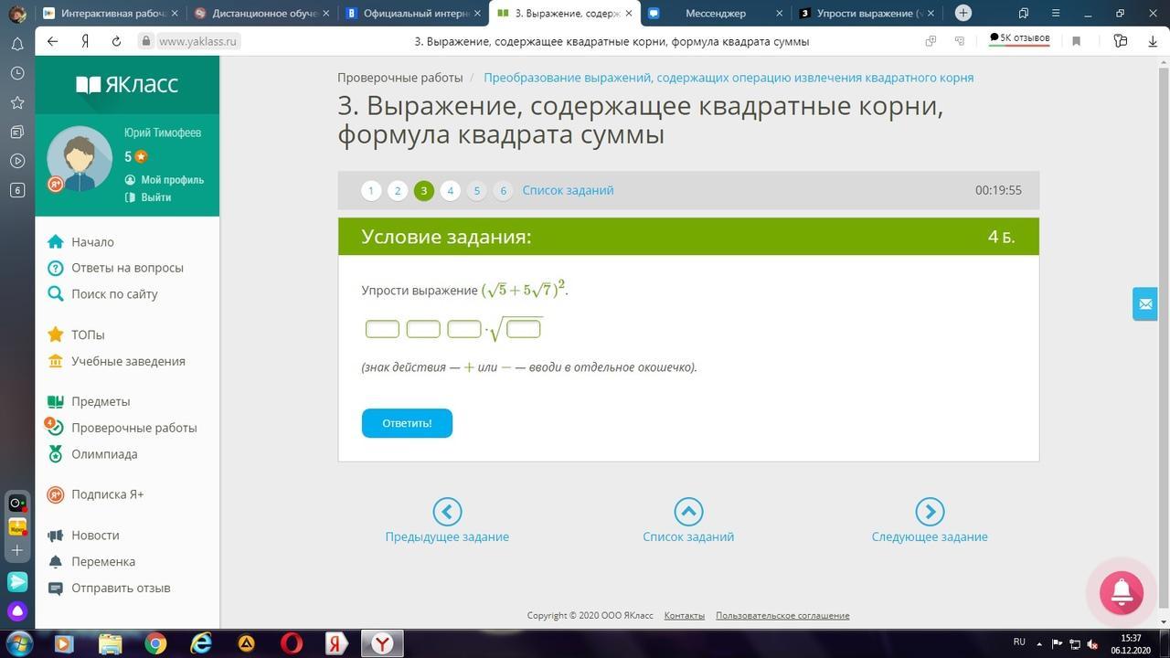Screen dimensions: 1170x658
Task: Open Windows Explorer folder on taskbar
Action: 110,643
